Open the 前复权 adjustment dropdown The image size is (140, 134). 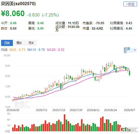point(130,50)
